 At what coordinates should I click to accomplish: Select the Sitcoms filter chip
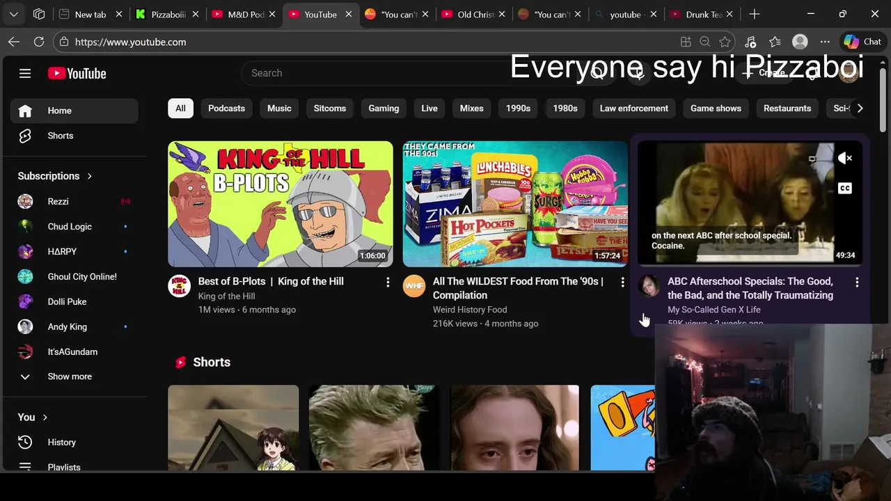(x=330, y=108)
